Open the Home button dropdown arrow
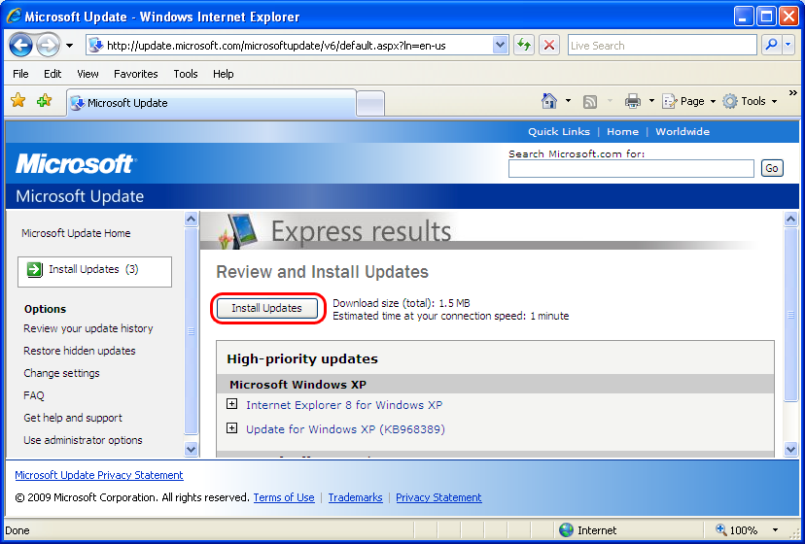Viewport: 805px width, 544px height. click(568, 101)
